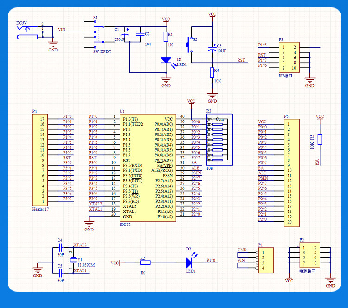Click the GND symbol below U1 pin 20
The width and height of the screenshot is (348, 308).
pos(89,225)
